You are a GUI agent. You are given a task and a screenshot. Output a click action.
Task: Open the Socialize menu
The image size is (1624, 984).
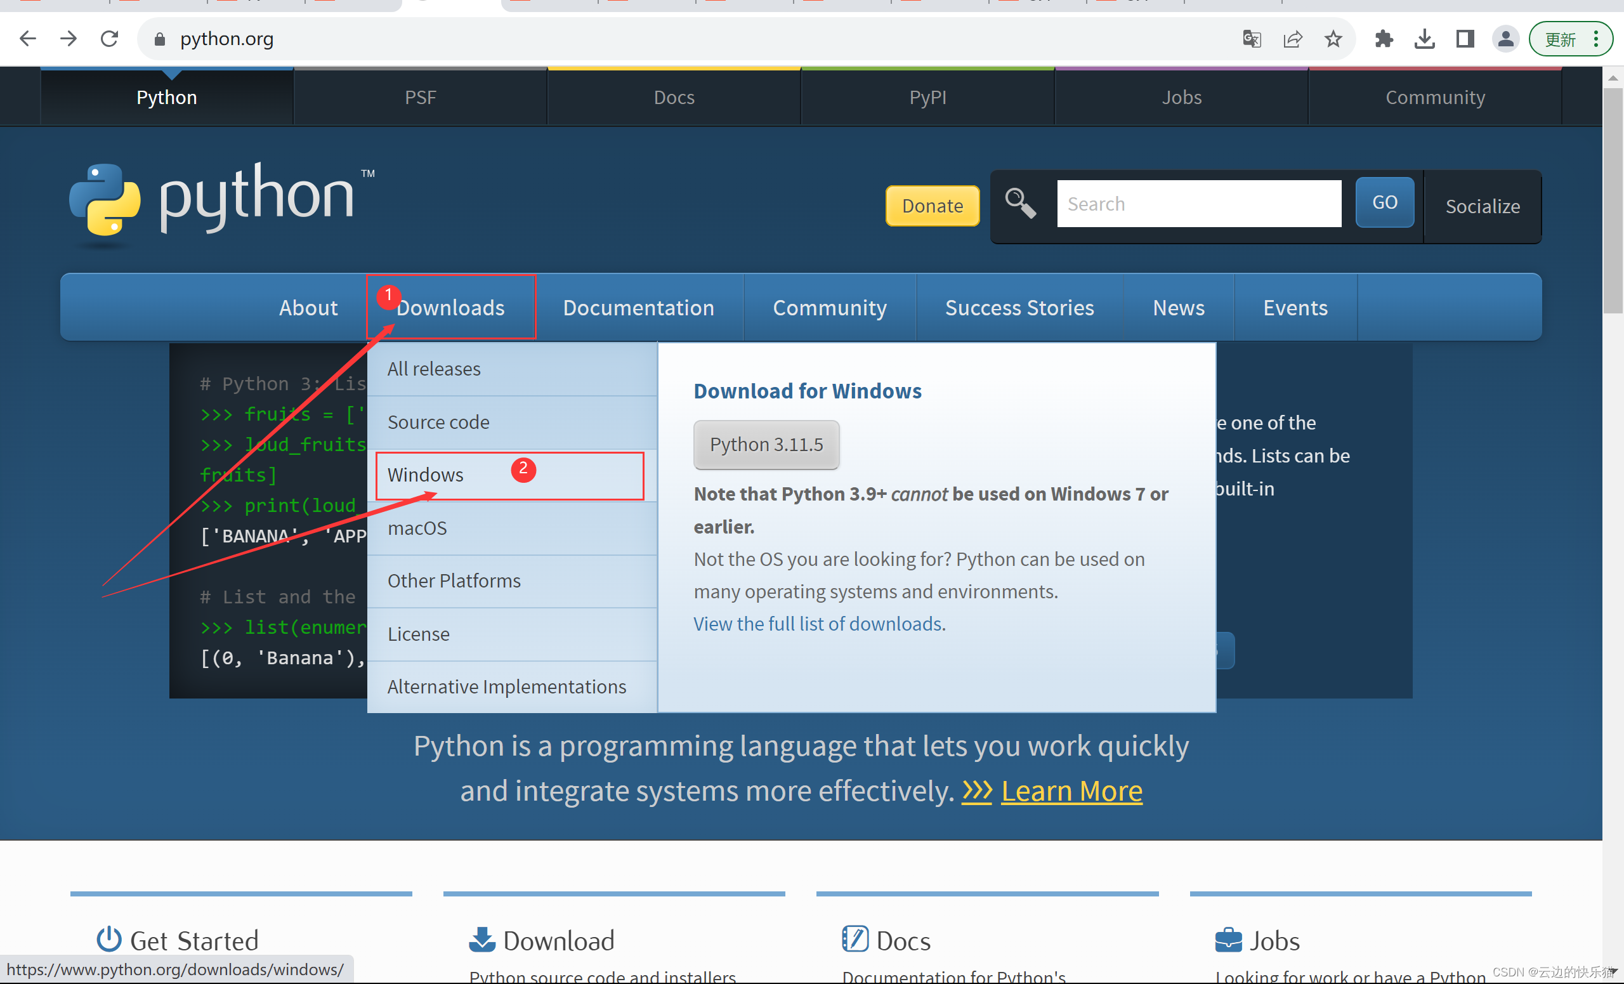pos(1483,206)
